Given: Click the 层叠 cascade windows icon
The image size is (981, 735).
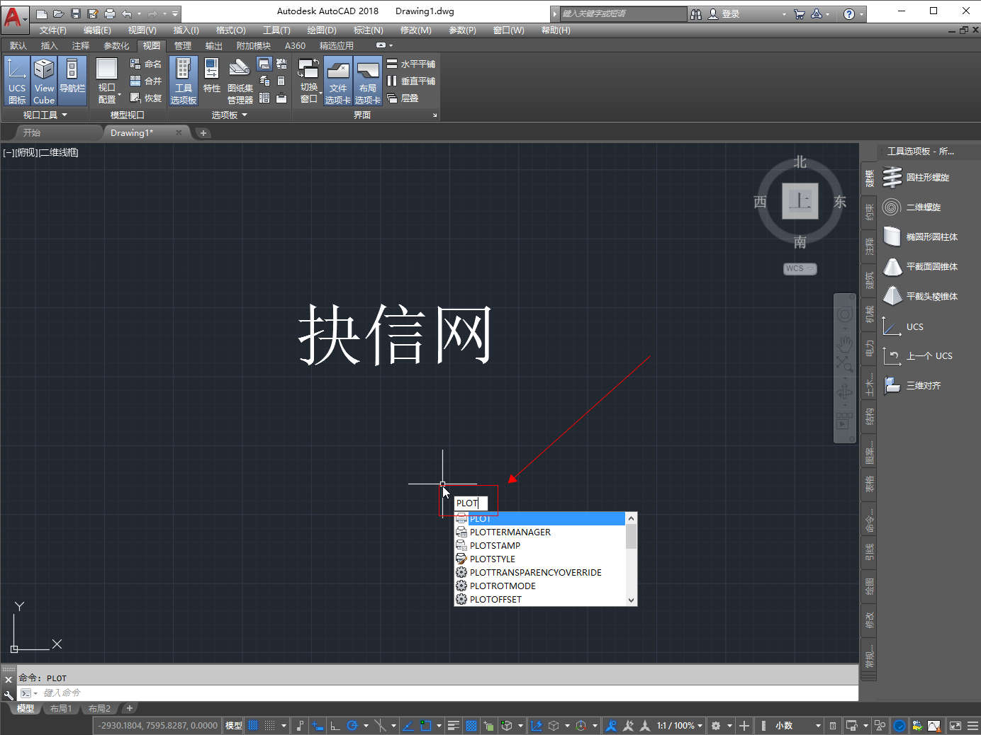Looking at the screenshot, I should (403, 98).
